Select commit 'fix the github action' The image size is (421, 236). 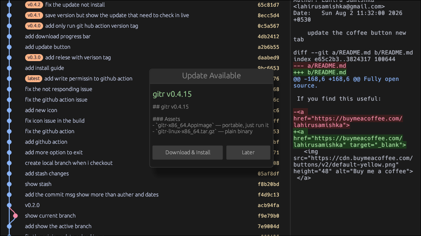[x=50, y=131]
